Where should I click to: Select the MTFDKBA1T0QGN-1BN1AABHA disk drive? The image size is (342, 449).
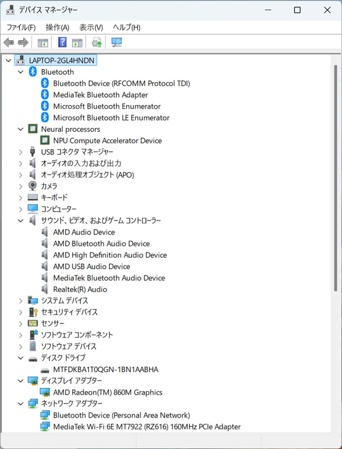tap(105, 369)
